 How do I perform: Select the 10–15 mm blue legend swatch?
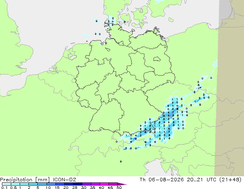[51, 184]
